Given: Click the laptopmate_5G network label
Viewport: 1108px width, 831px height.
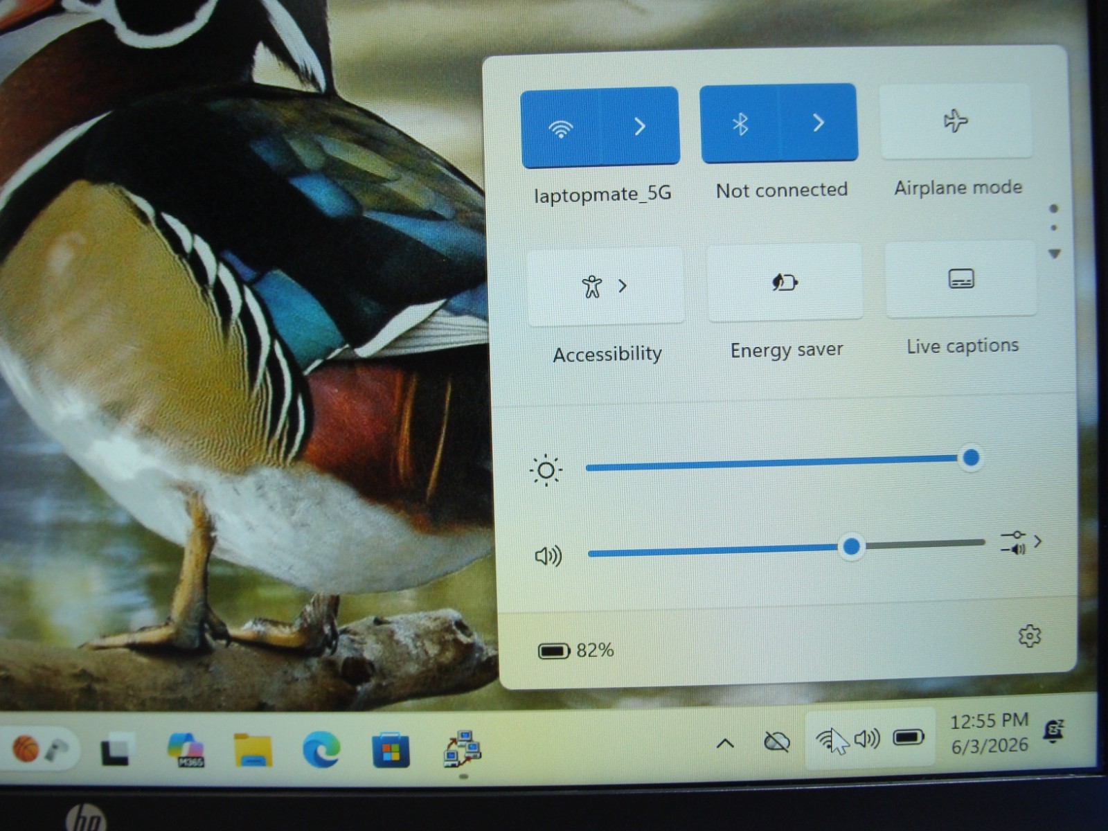Looking at the screenshot, I should pyautogui.click(x=602, y=195).
